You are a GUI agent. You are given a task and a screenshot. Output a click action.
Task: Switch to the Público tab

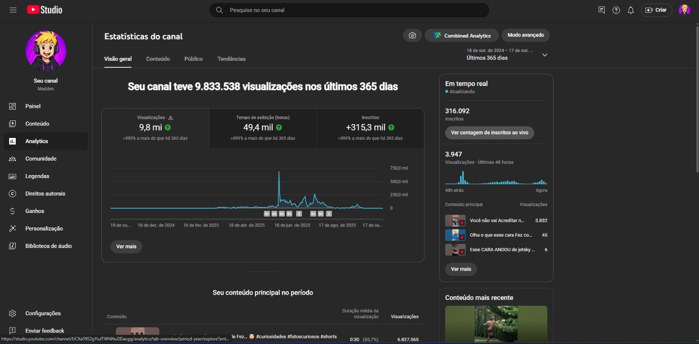pos(193,59)
